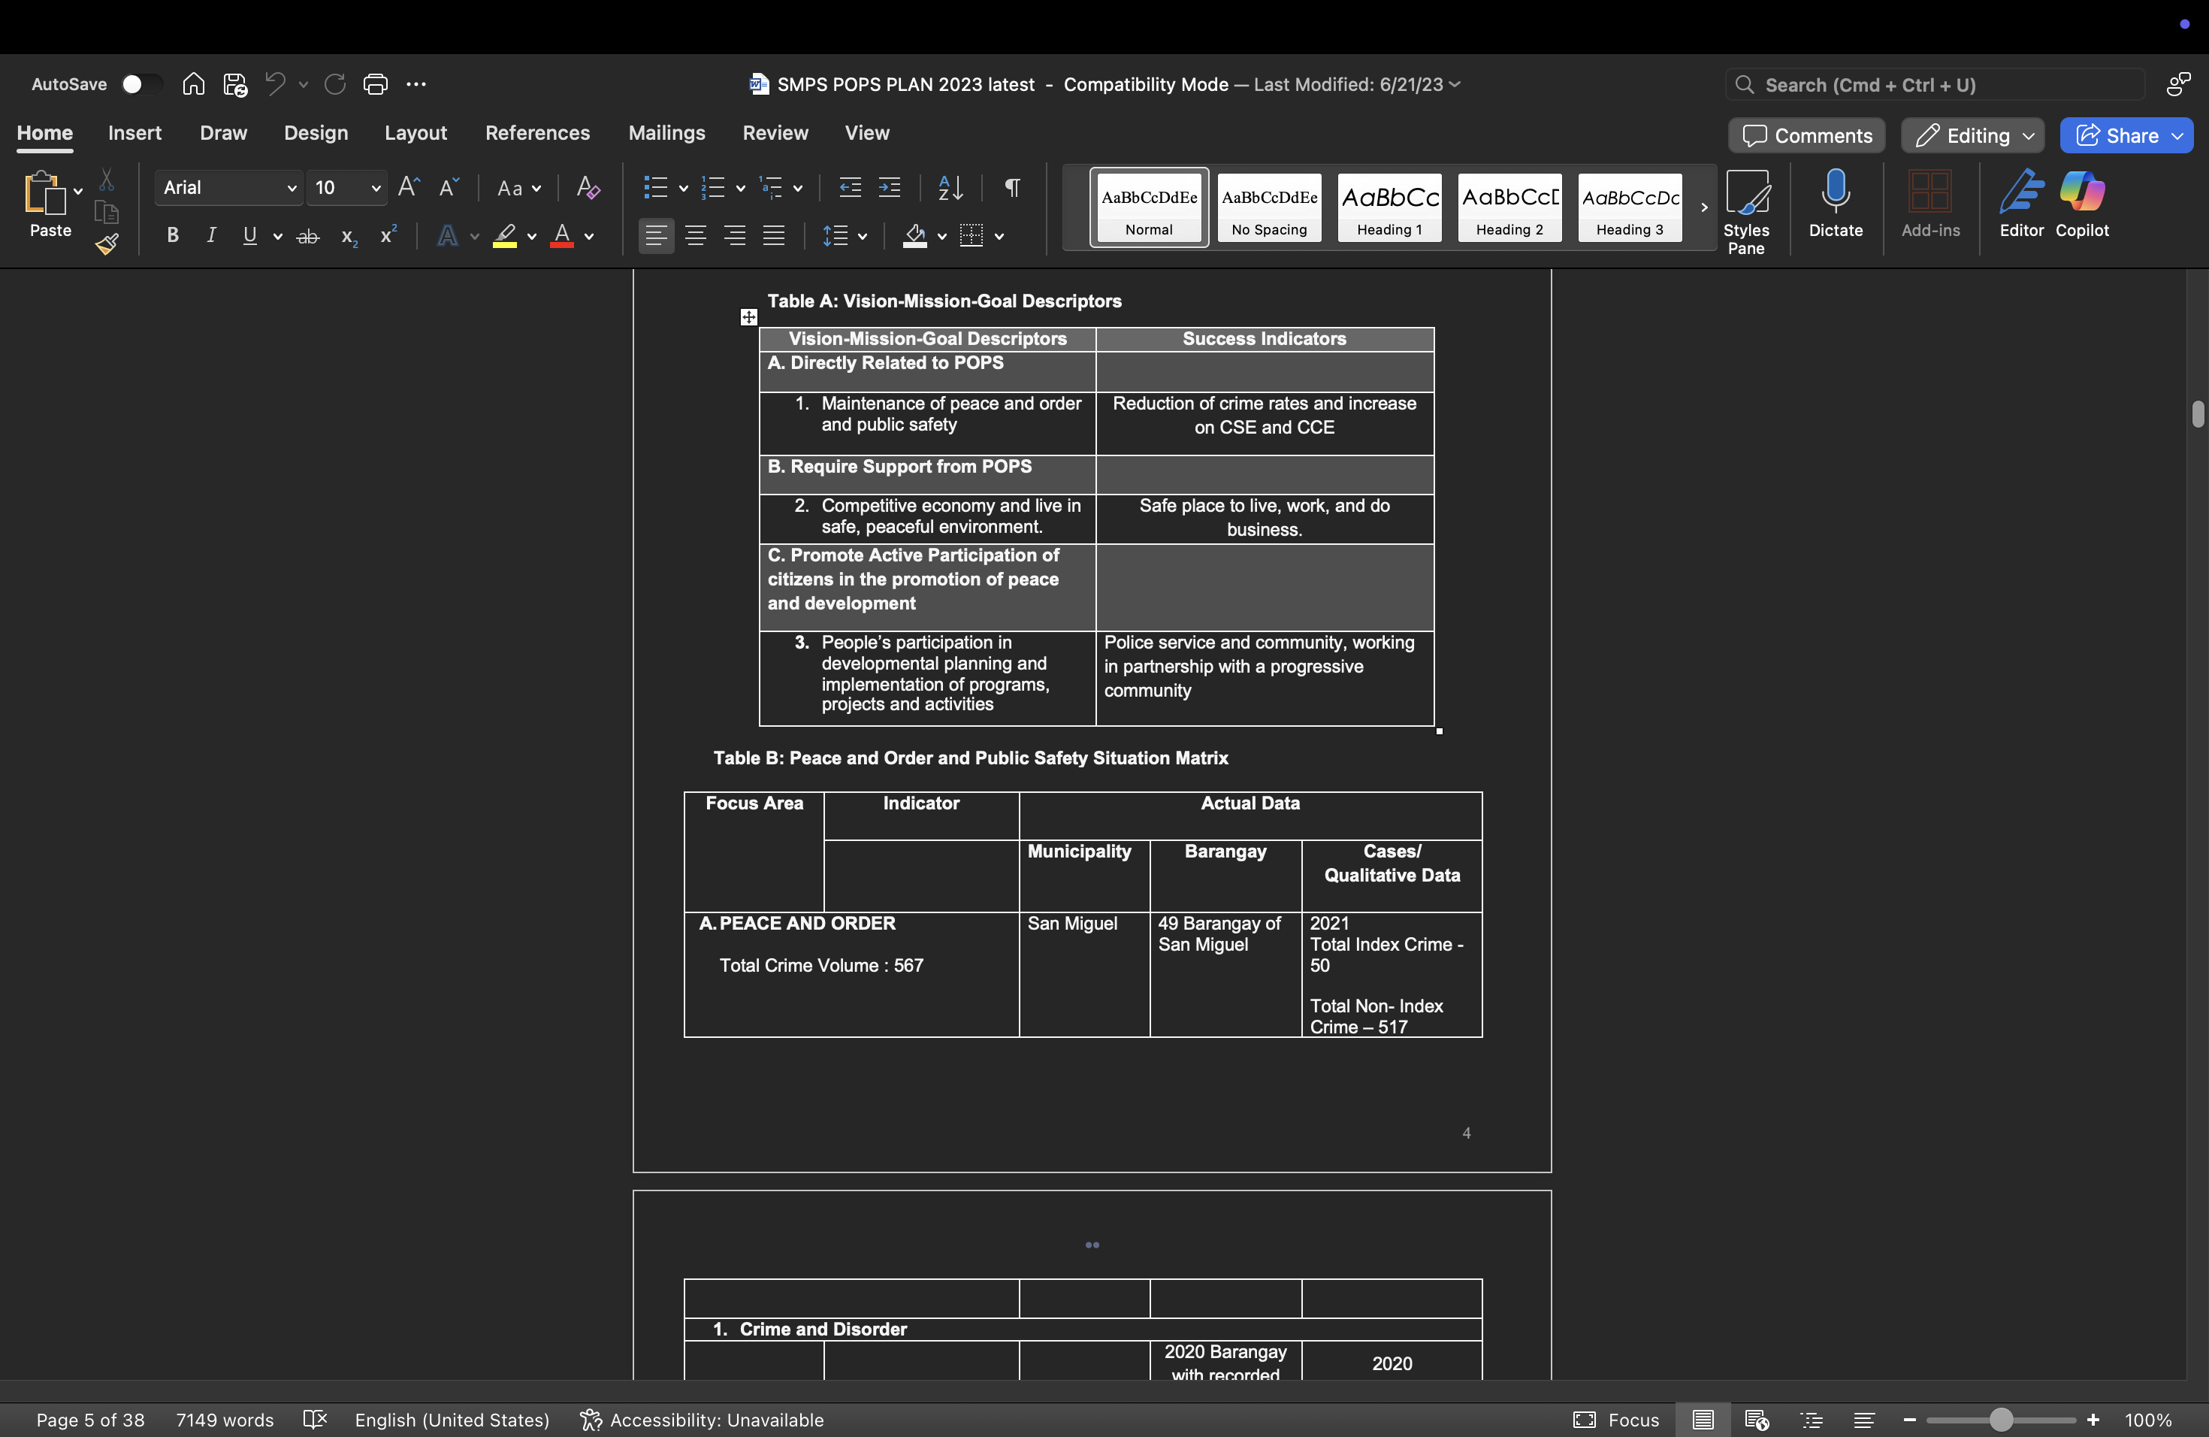
Task: Open borders dropdown arrow
Action: tap(999, 237)
